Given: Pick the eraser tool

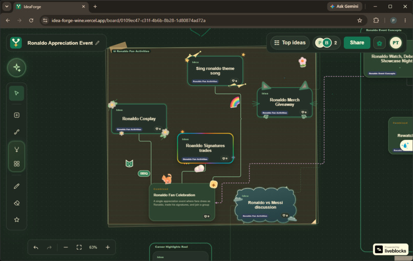Looking at the screenshot, I should [x=16, y=203].
